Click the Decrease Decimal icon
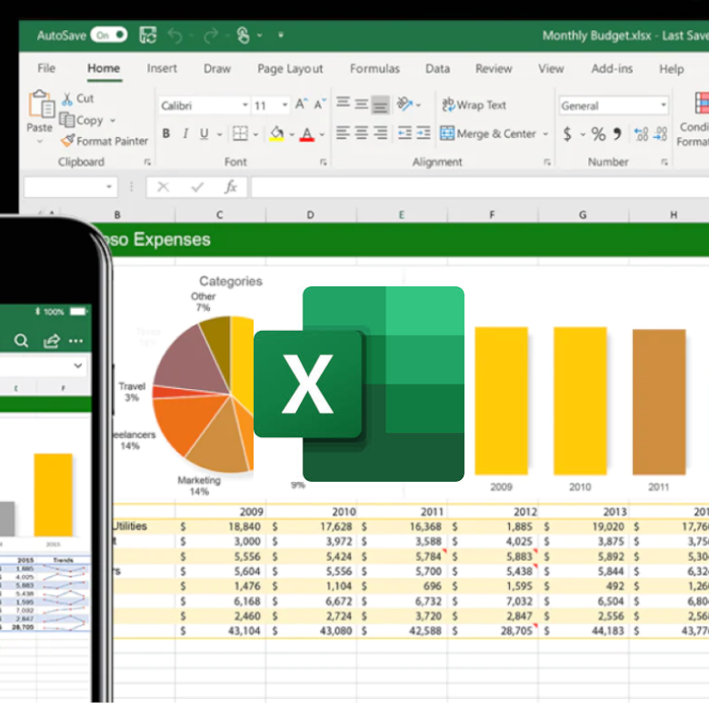Screen dimensions: 709x709 [661, 135]
